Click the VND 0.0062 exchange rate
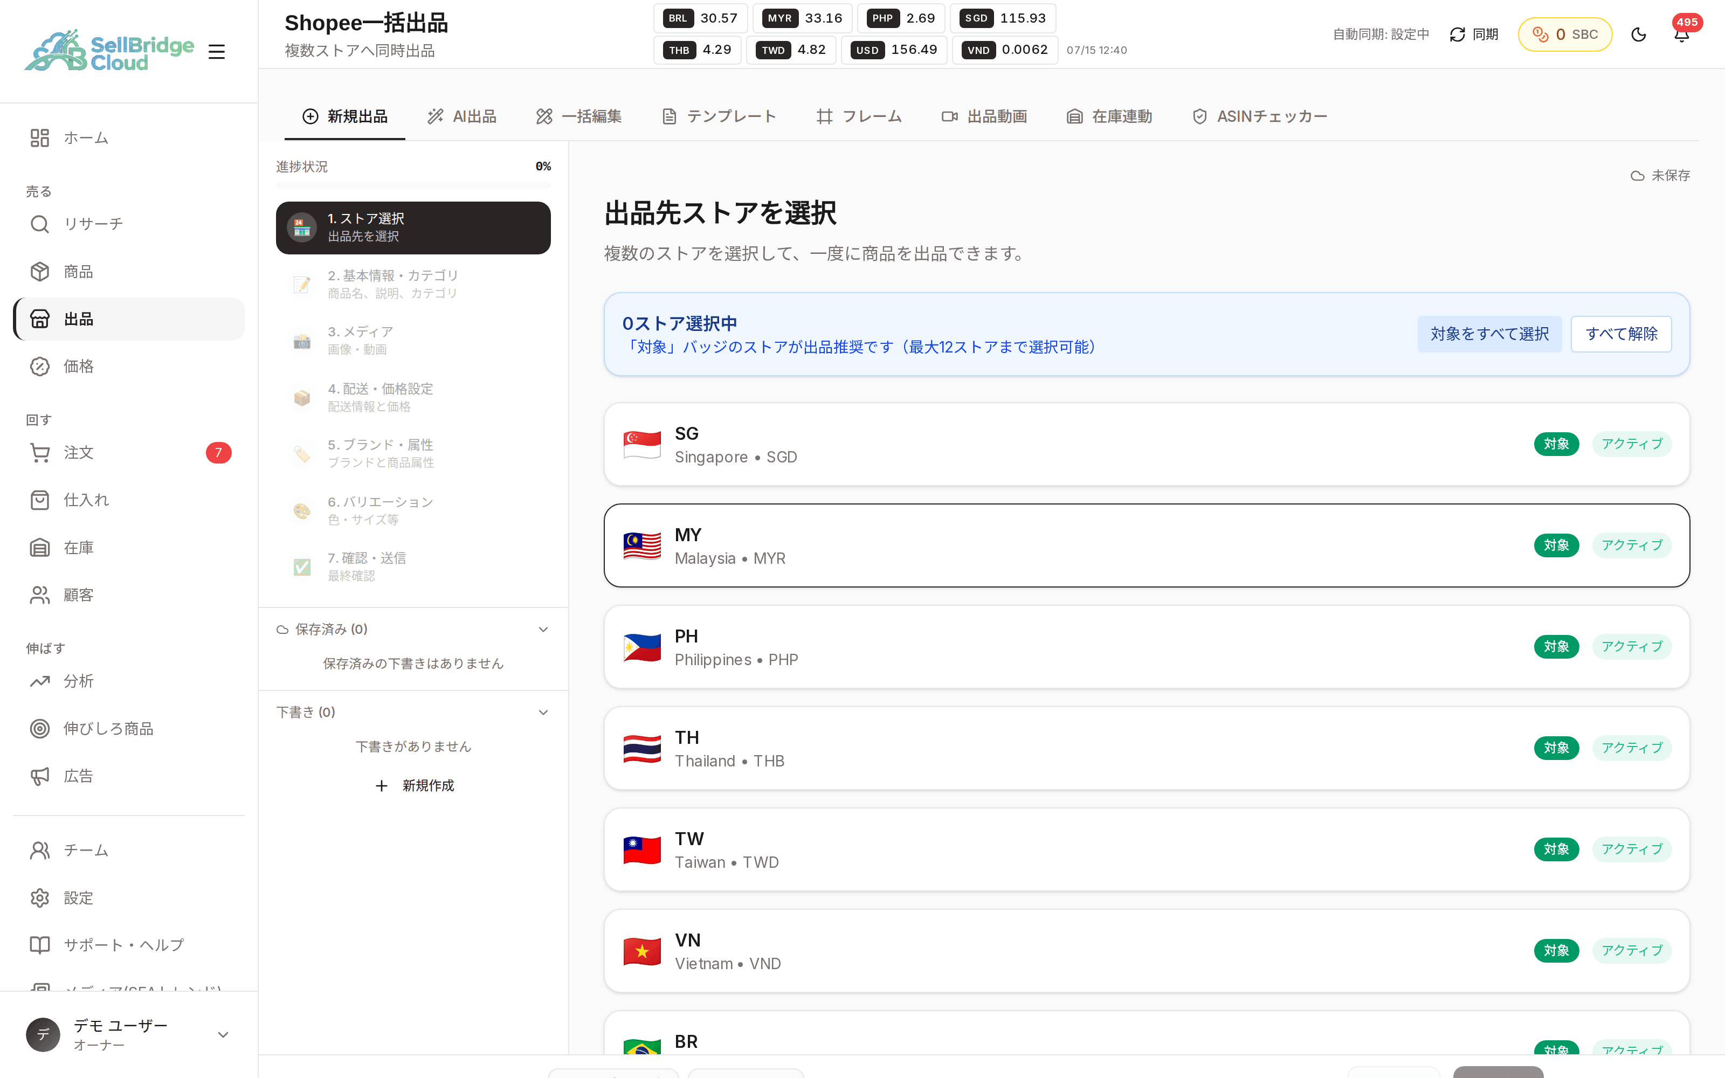1725x1078 pixels. [x=1005, y=50]
